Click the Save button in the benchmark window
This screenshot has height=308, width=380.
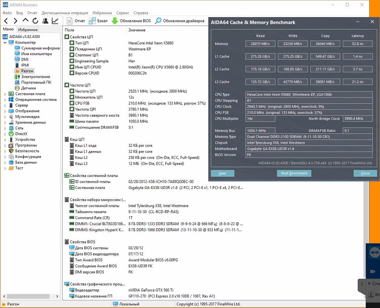pyautogui.click(x=223, y=173)
